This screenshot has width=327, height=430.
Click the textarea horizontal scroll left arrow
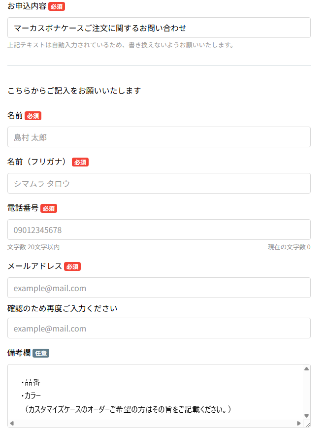pos(11,423)
